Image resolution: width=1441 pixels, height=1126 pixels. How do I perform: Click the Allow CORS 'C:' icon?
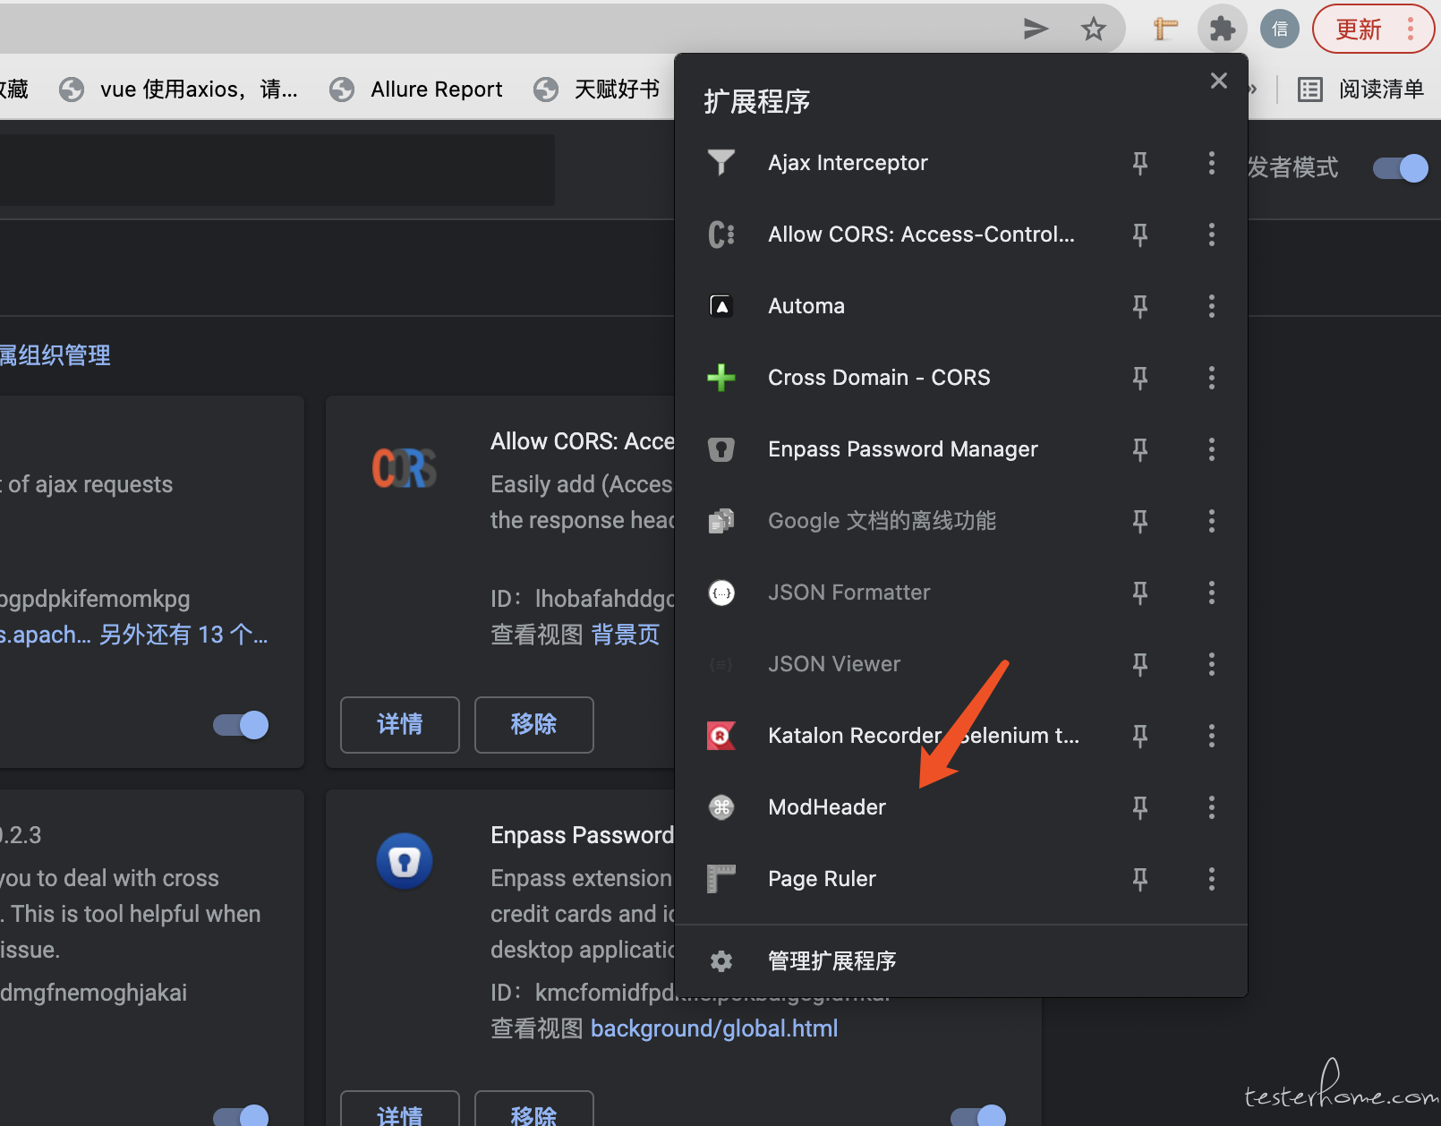point(721,235)
